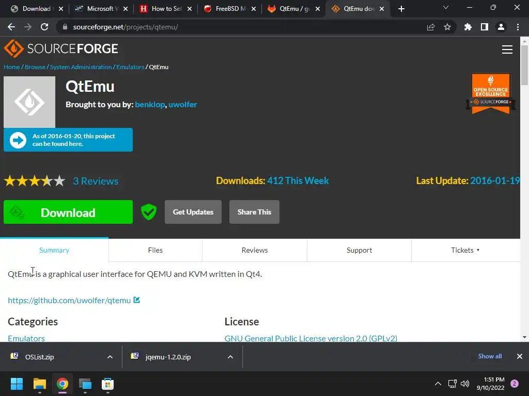Click the System Administration breadcrumb
Viewport: 529px width, 396px height.
click(81, 67)
